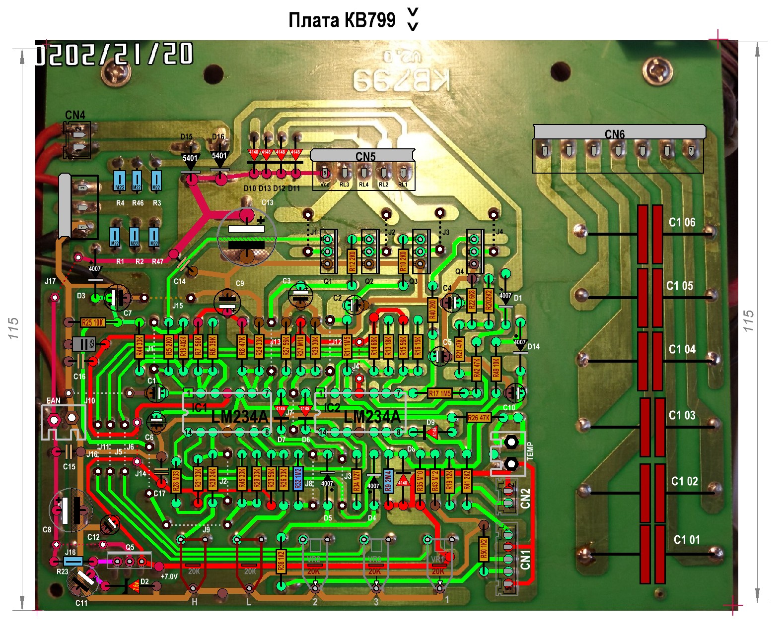Screen dimensions: 782x635
Task: Click the D10 diode label
Action: pyautogui.click(x=250, y=188)
